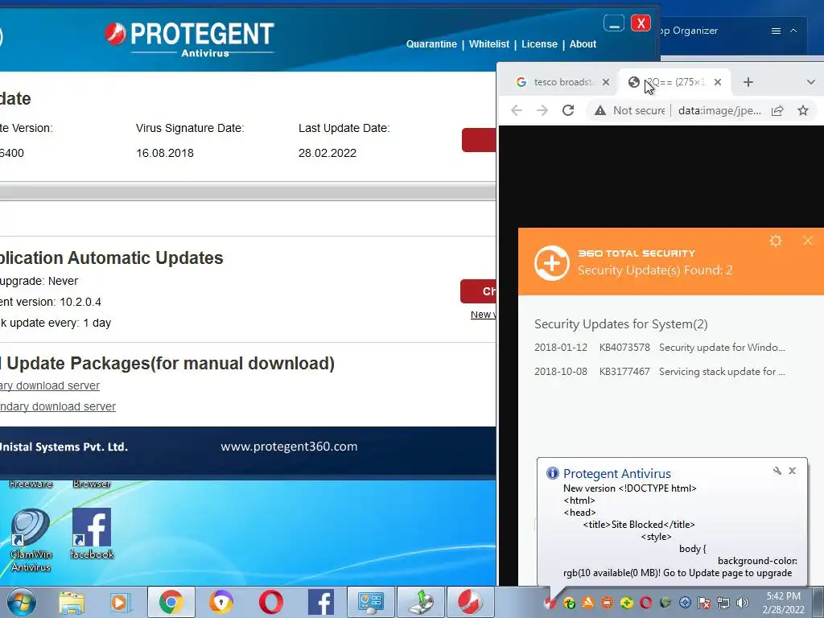824x618 pixels.
Task: Open the primary download server link
Action: coord(50,385)
